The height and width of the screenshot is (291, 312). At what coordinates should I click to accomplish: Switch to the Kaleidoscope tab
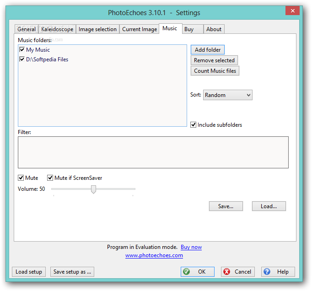pyautogui.click(x=57, y=29)
